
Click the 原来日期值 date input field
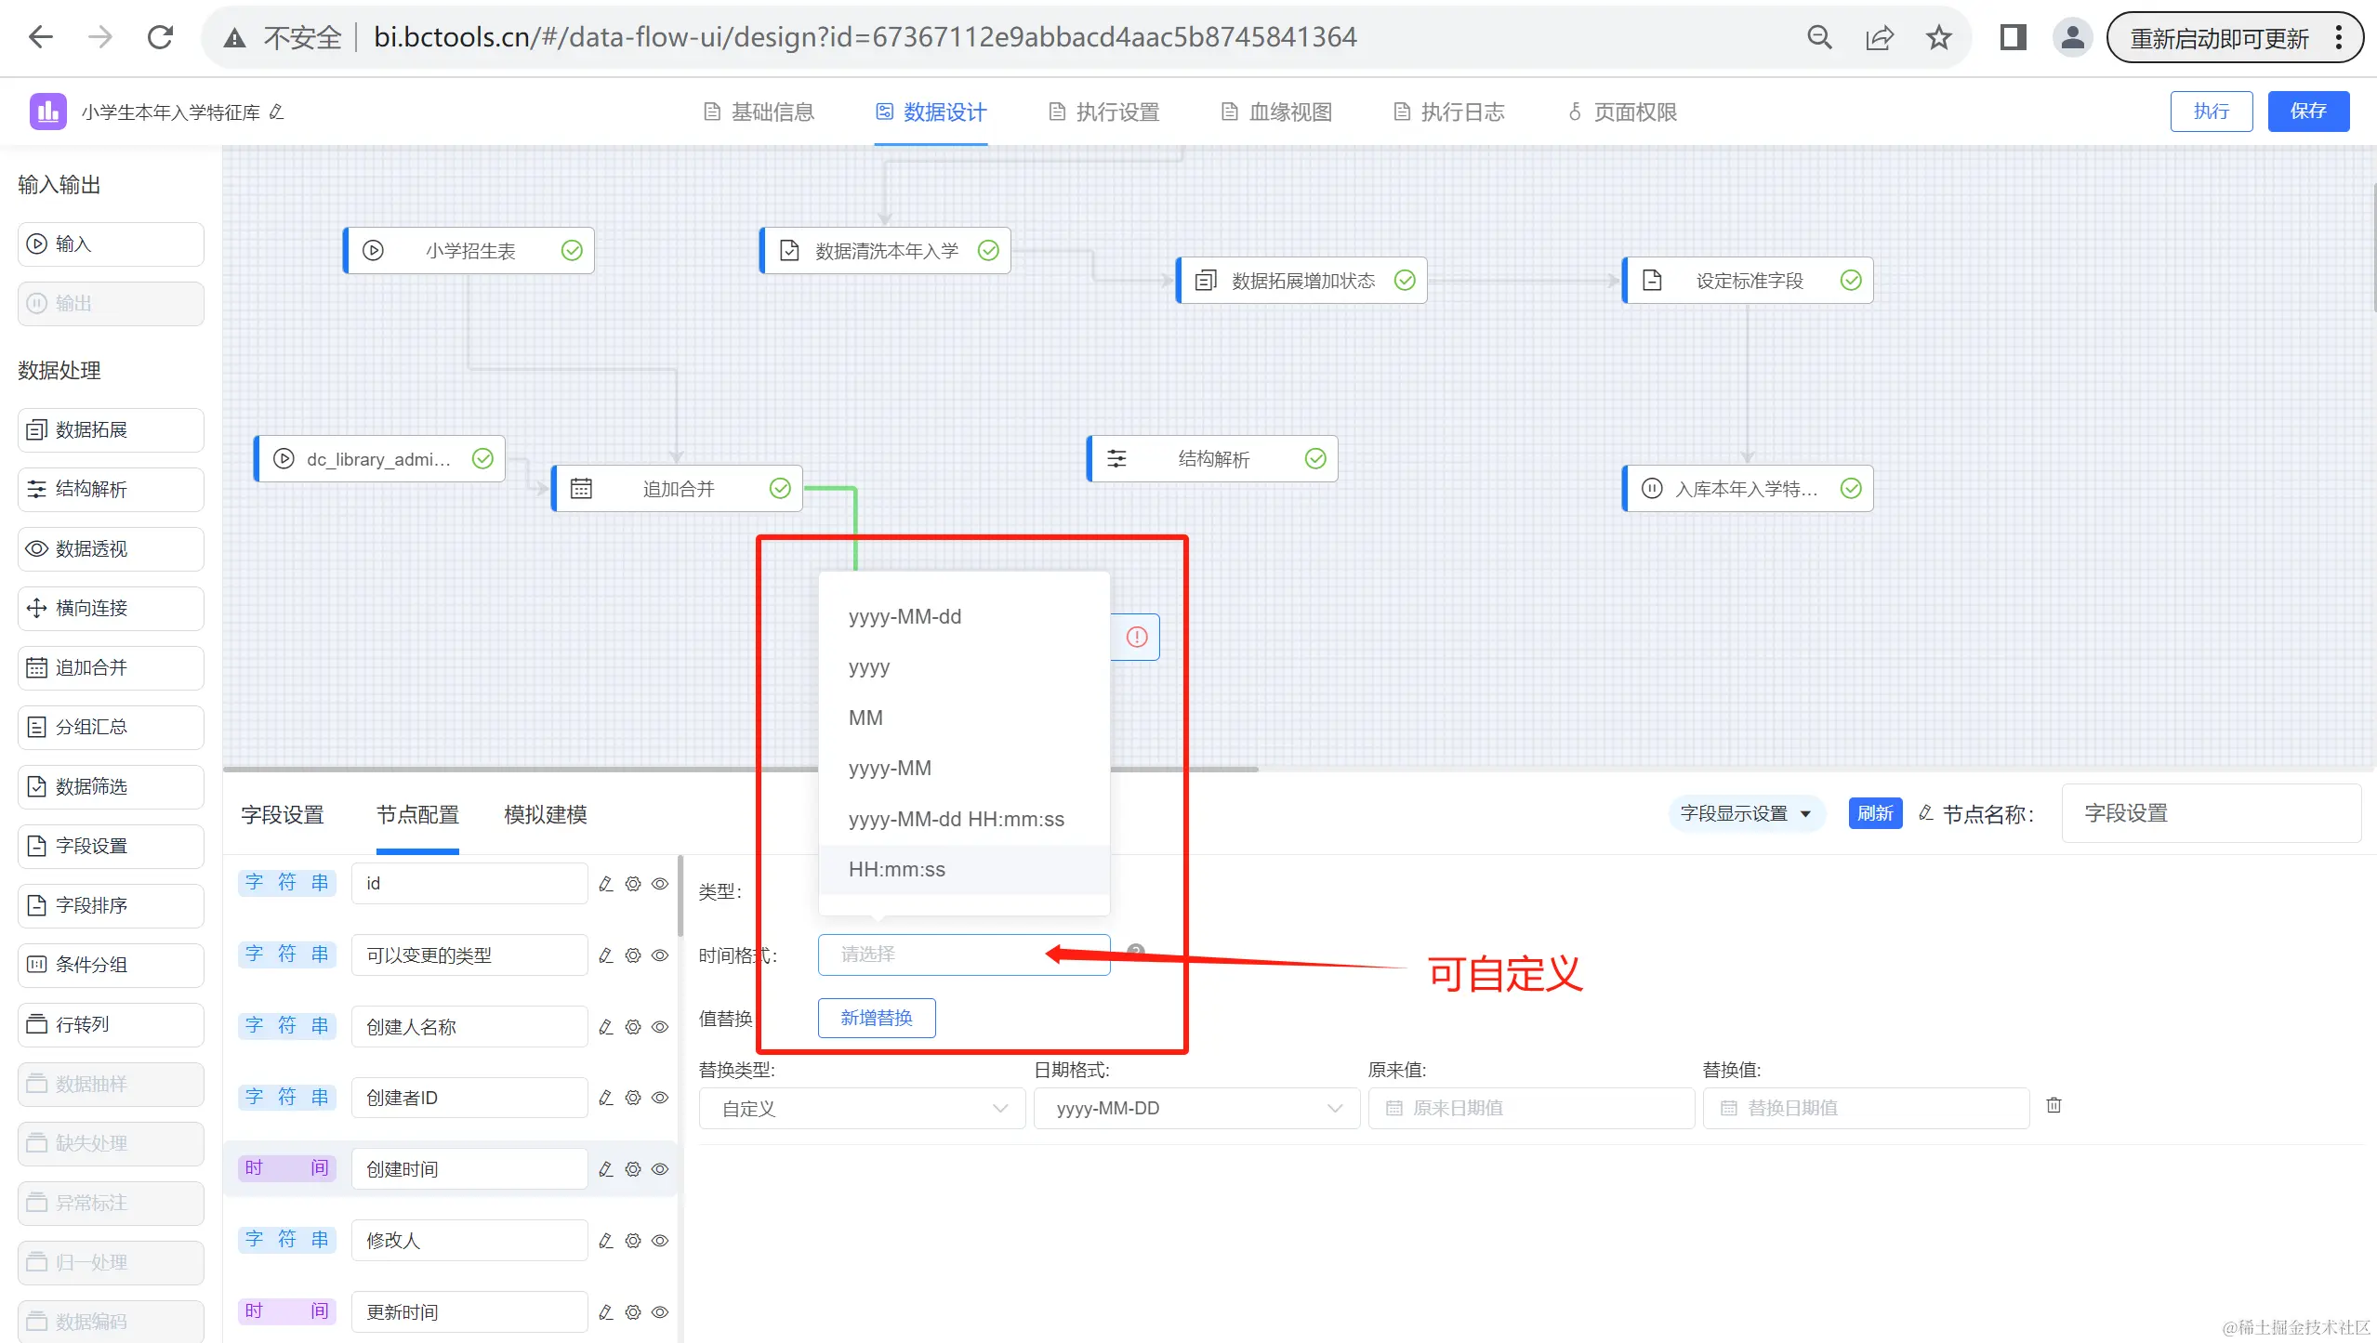pyautogui.click(x=1530, y=1108)
